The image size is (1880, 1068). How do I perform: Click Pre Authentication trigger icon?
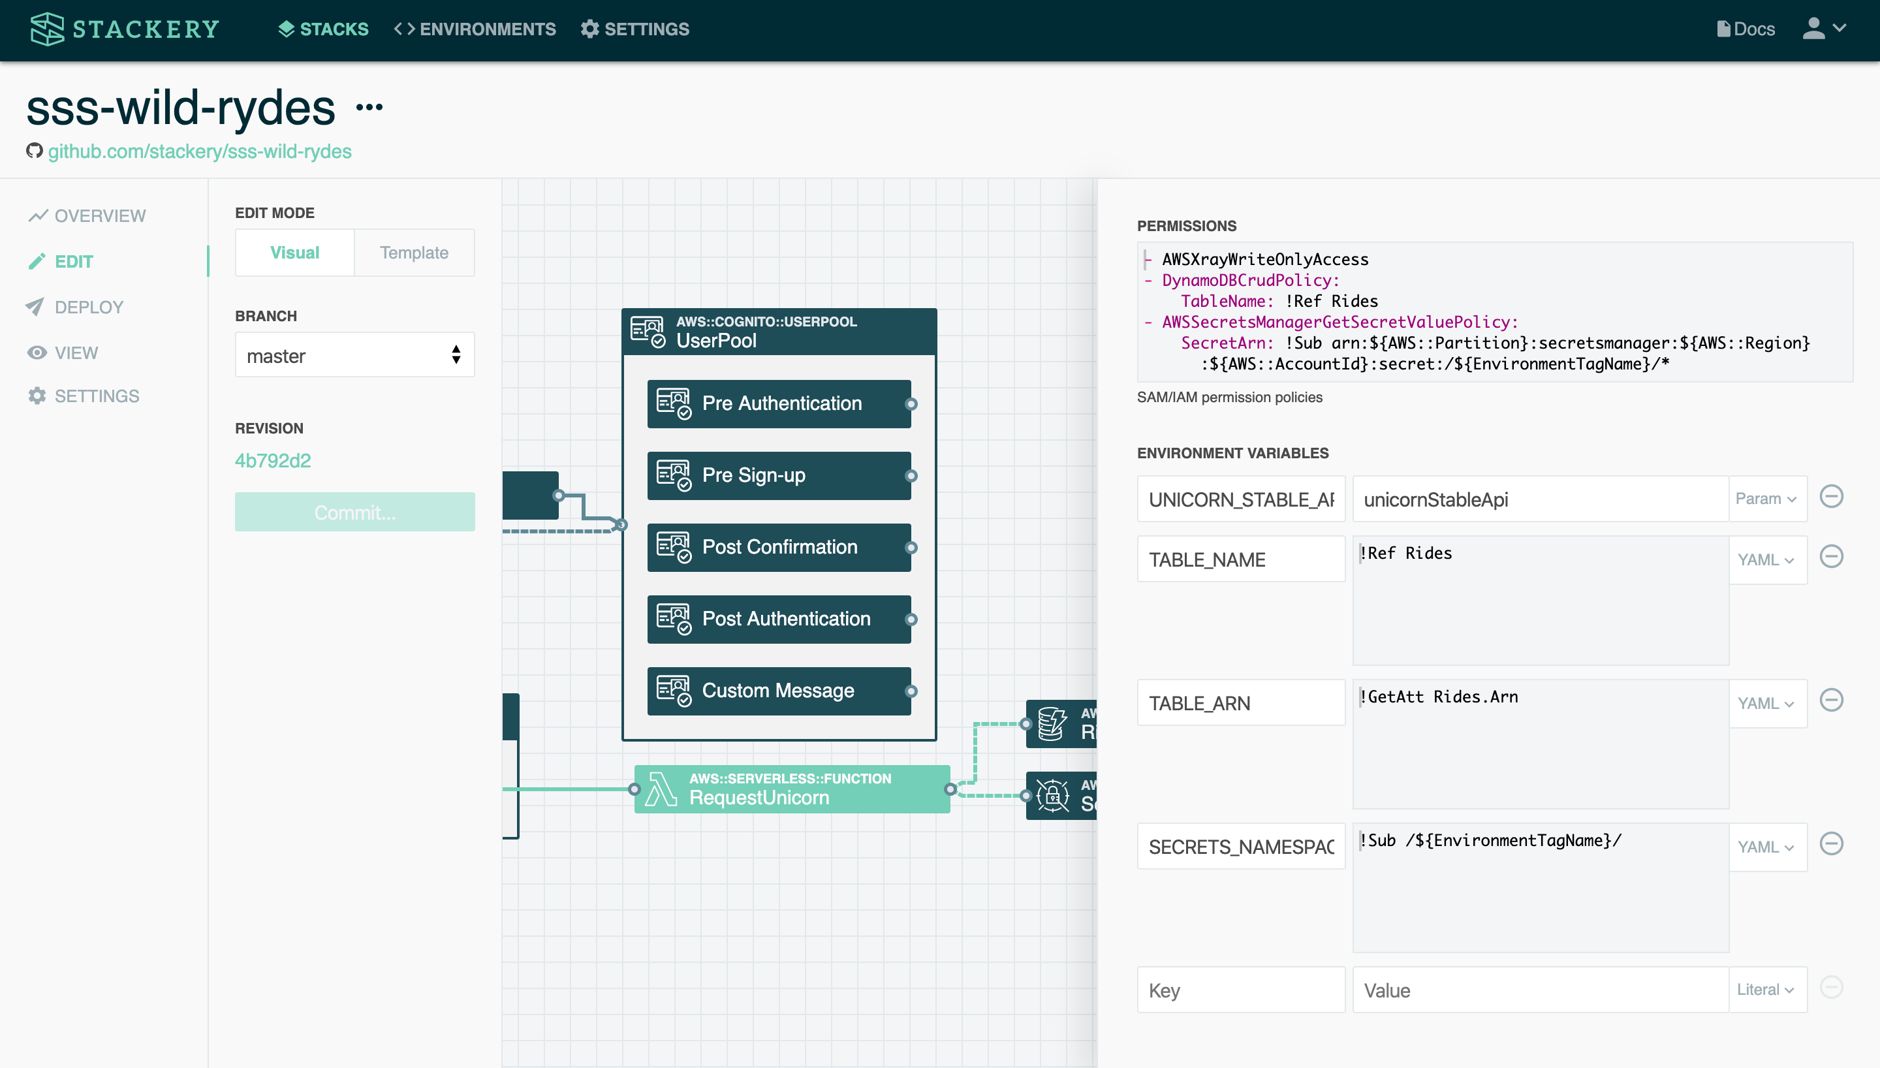pyautogui.click(x=674, y=403)
